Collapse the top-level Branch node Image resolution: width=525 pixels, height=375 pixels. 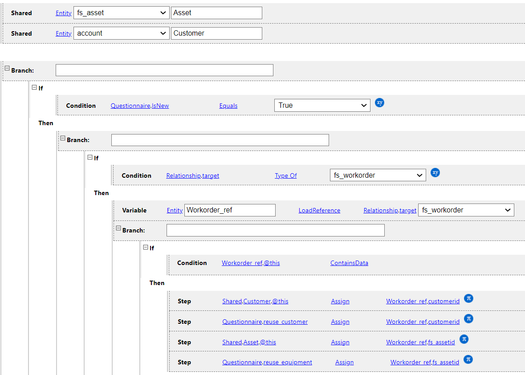pos(7,68)
